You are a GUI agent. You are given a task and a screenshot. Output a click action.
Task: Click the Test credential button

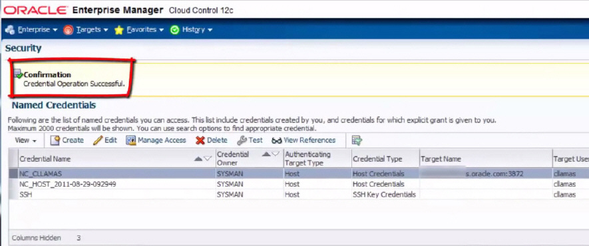(x=250, y=140)
